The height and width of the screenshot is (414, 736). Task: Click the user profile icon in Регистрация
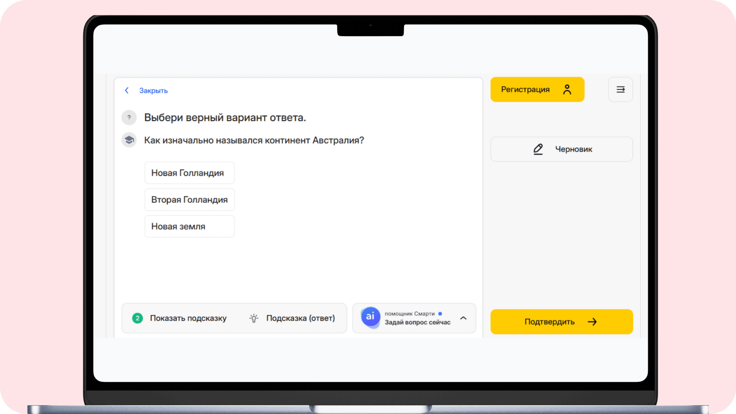click(x=567, y=89)
